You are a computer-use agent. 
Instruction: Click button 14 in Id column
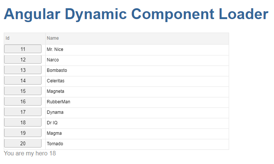(x=23, y=81)
